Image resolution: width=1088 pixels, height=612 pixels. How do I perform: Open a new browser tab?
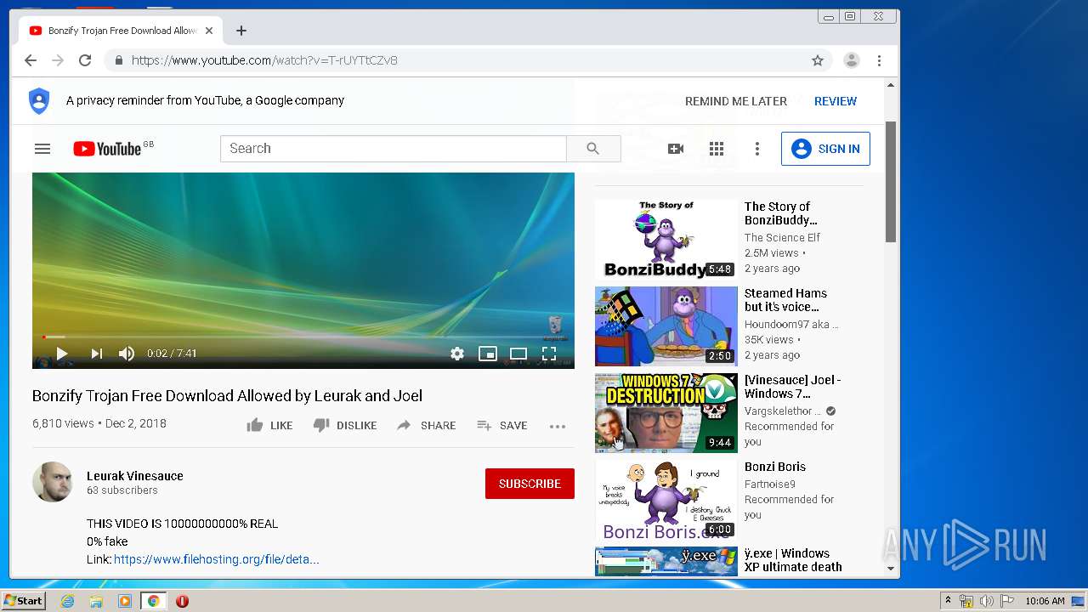pyautogui.click(x=241, y=31)
